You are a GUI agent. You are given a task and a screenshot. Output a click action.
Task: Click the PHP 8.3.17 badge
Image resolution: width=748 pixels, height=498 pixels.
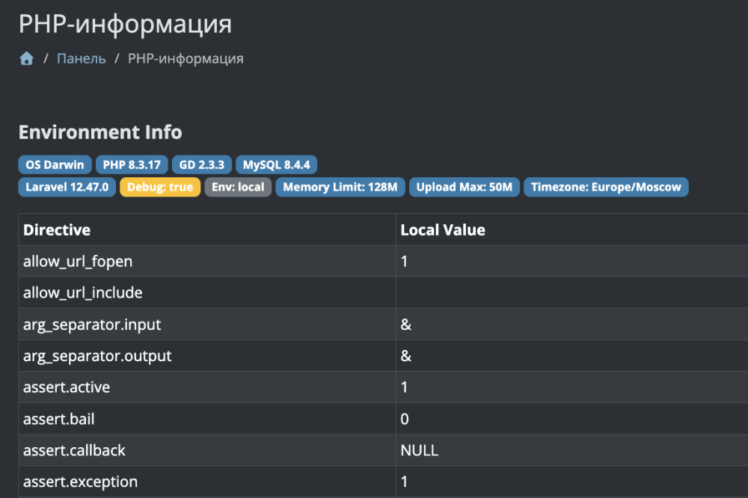click(132, 165)
